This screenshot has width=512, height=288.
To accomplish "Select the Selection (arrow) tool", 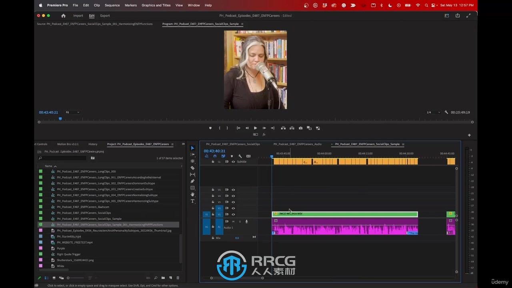I will click(x=192, y=148).
